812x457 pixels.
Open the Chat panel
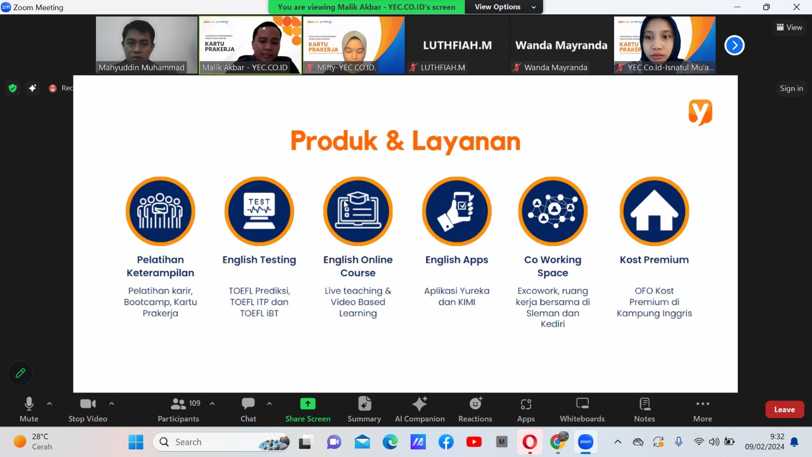tap(248, 409)
